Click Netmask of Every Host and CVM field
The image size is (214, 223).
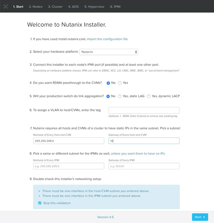(x=68, y=141)
